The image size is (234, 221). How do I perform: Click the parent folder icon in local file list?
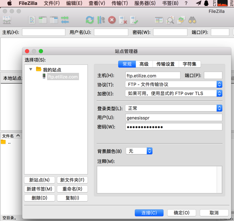[x=3, y=142]
